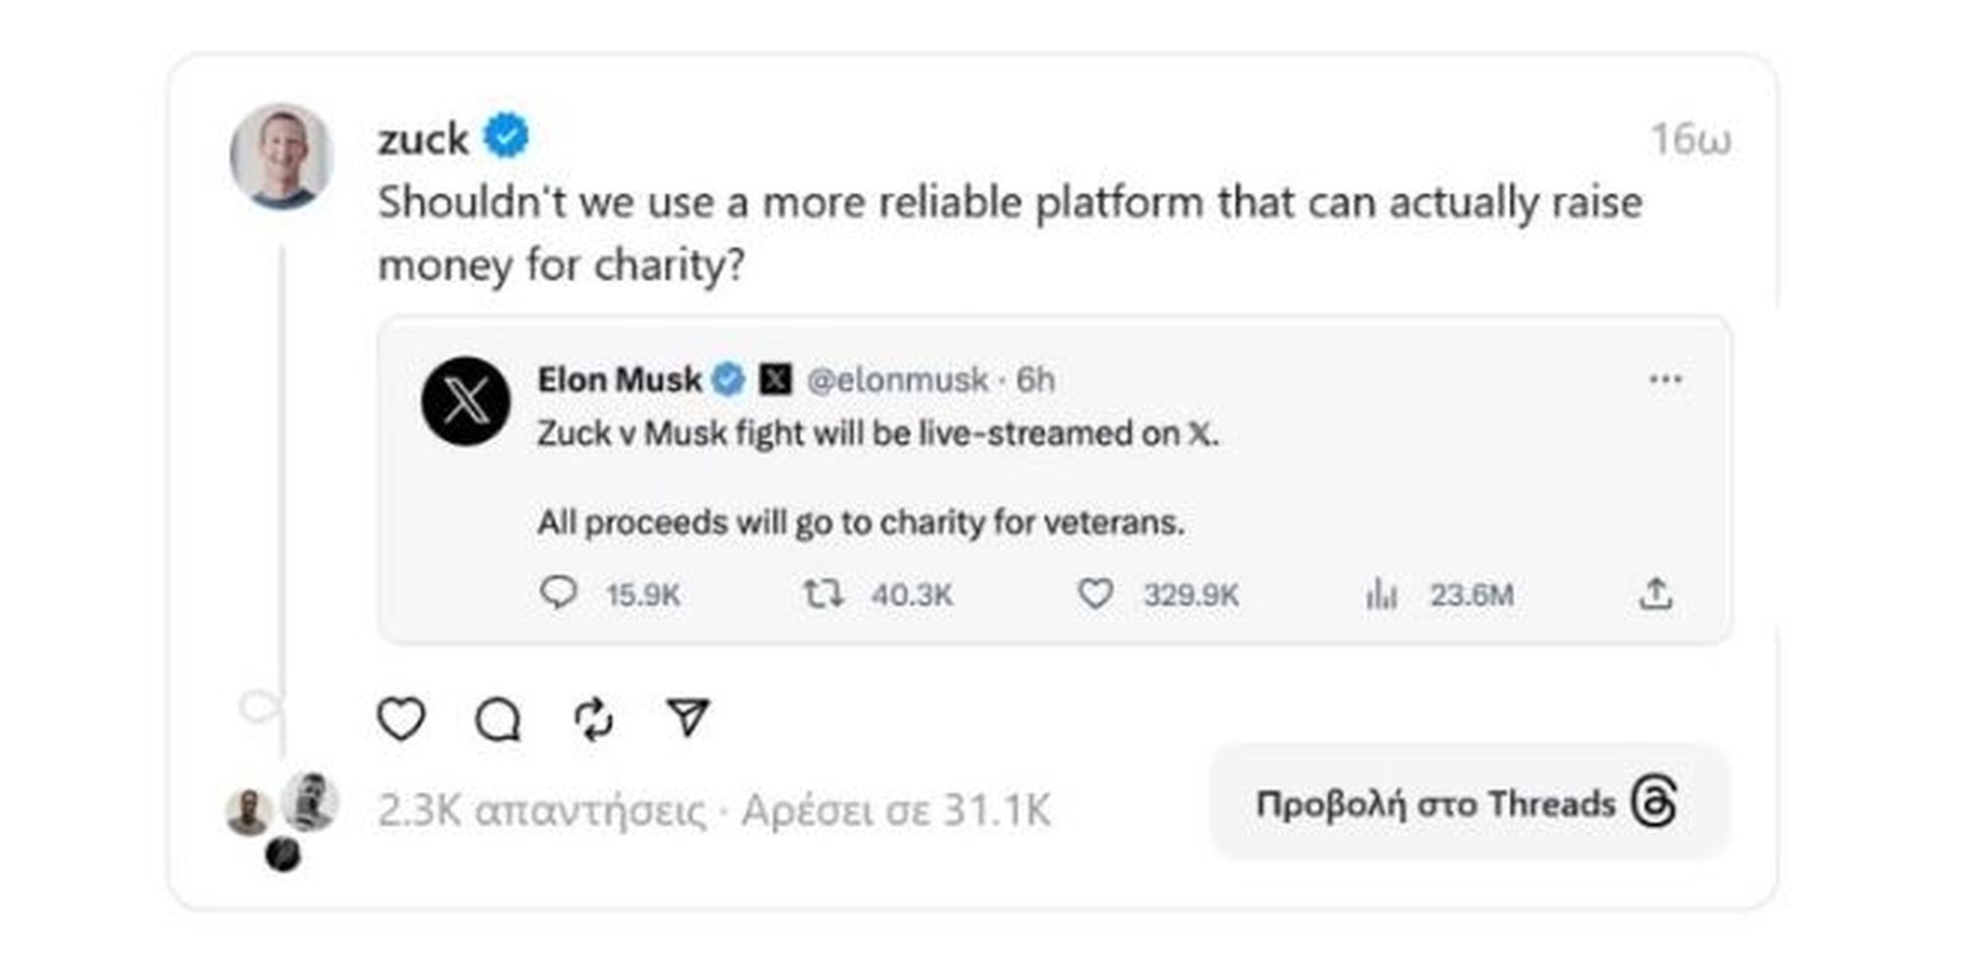Open three-dot menu on Elon Musk tweet

click(1665, 379)
